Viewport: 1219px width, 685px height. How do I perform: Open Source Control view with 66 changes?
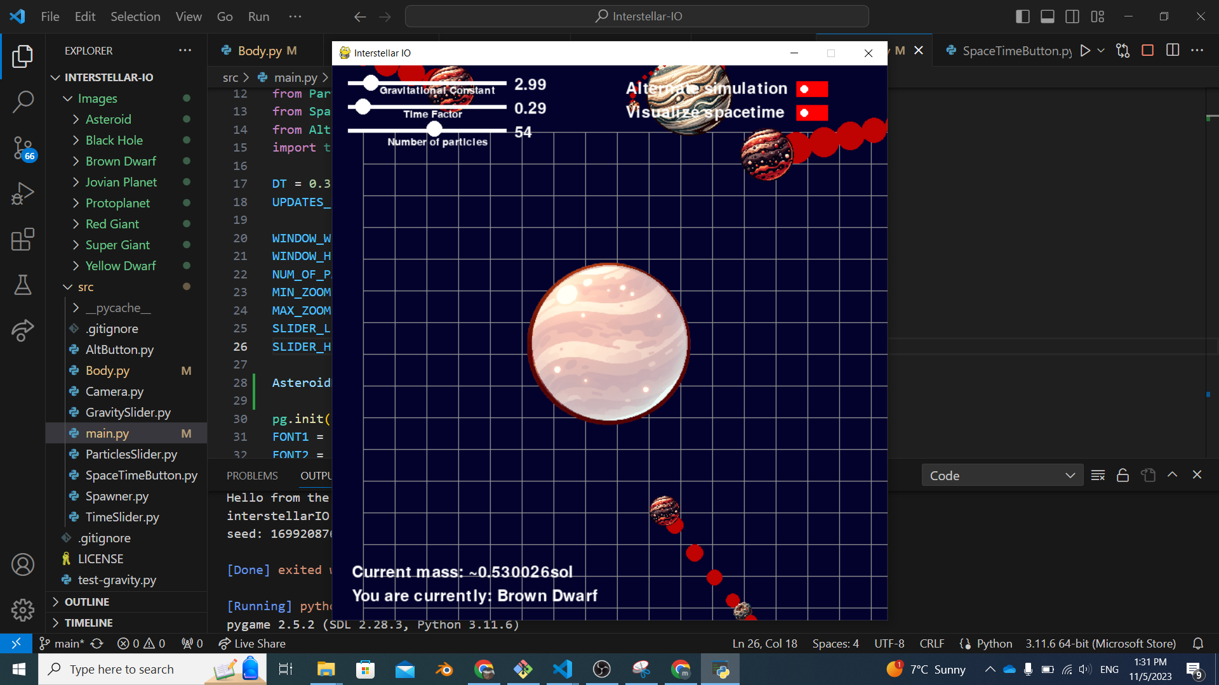(23, 148)
